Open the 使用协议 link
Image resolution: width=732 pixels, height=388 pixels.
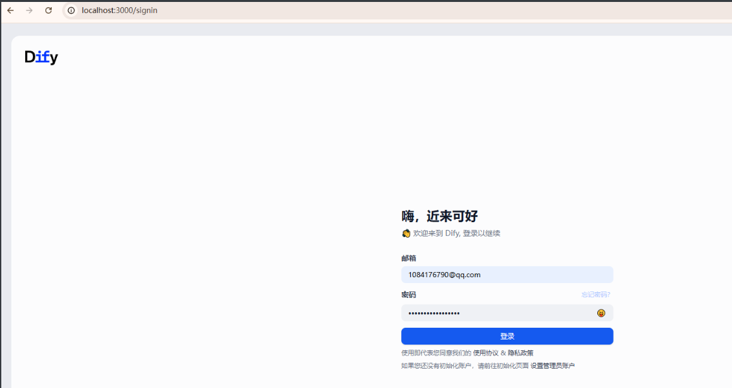click(485, 353)
